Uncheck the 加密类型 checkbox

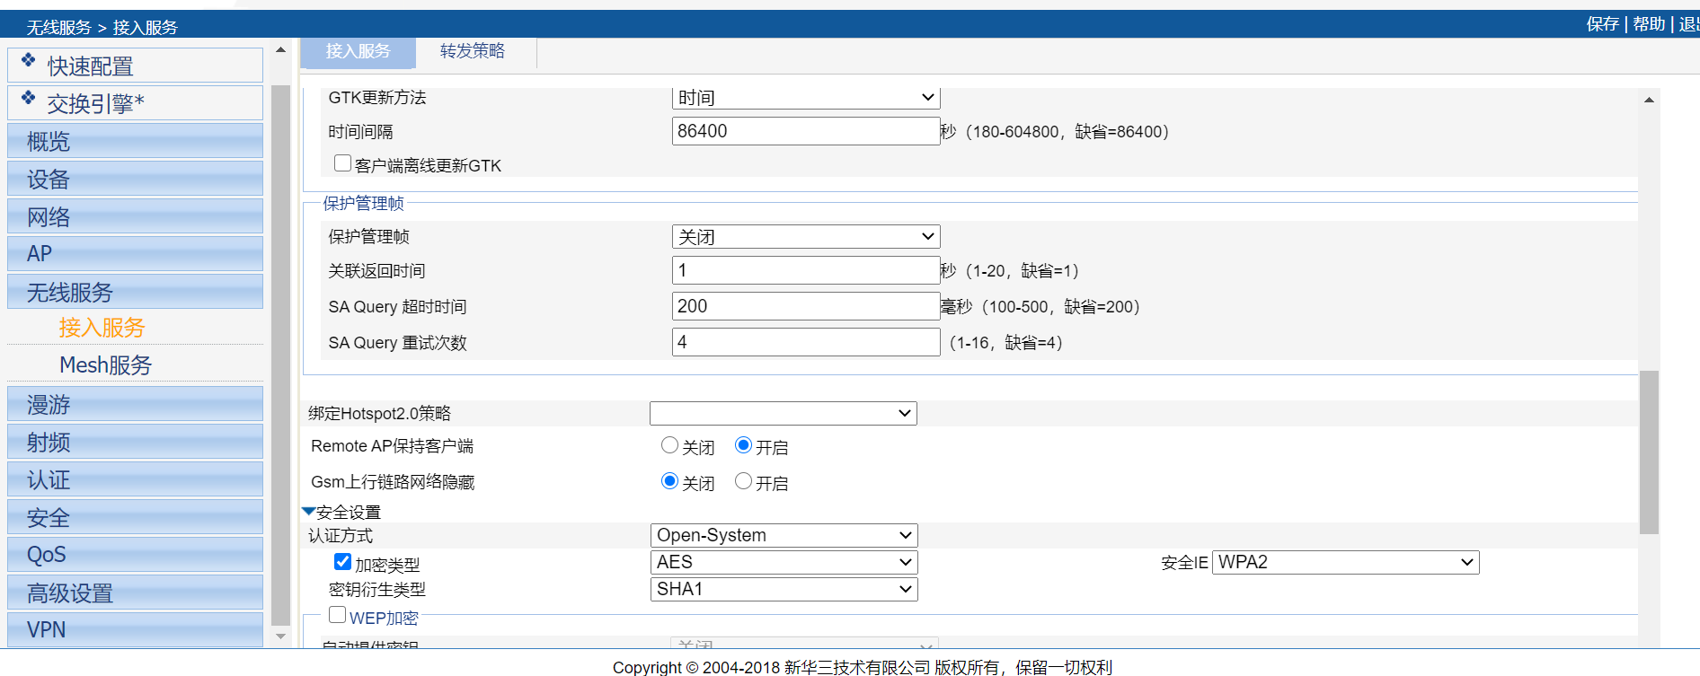tap(342, 562)
